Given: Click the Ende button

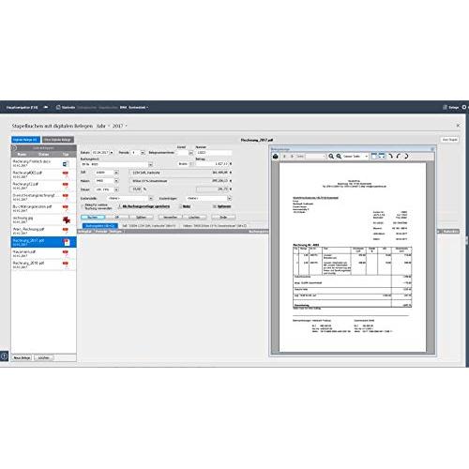Looking at the screenshot, I should click(223, 217).
